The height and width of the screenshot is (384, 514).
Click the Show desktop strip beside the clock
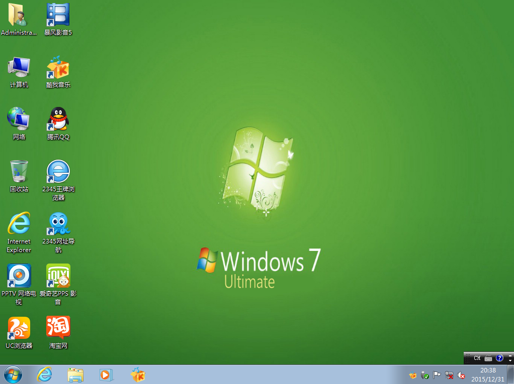point(510,374)
